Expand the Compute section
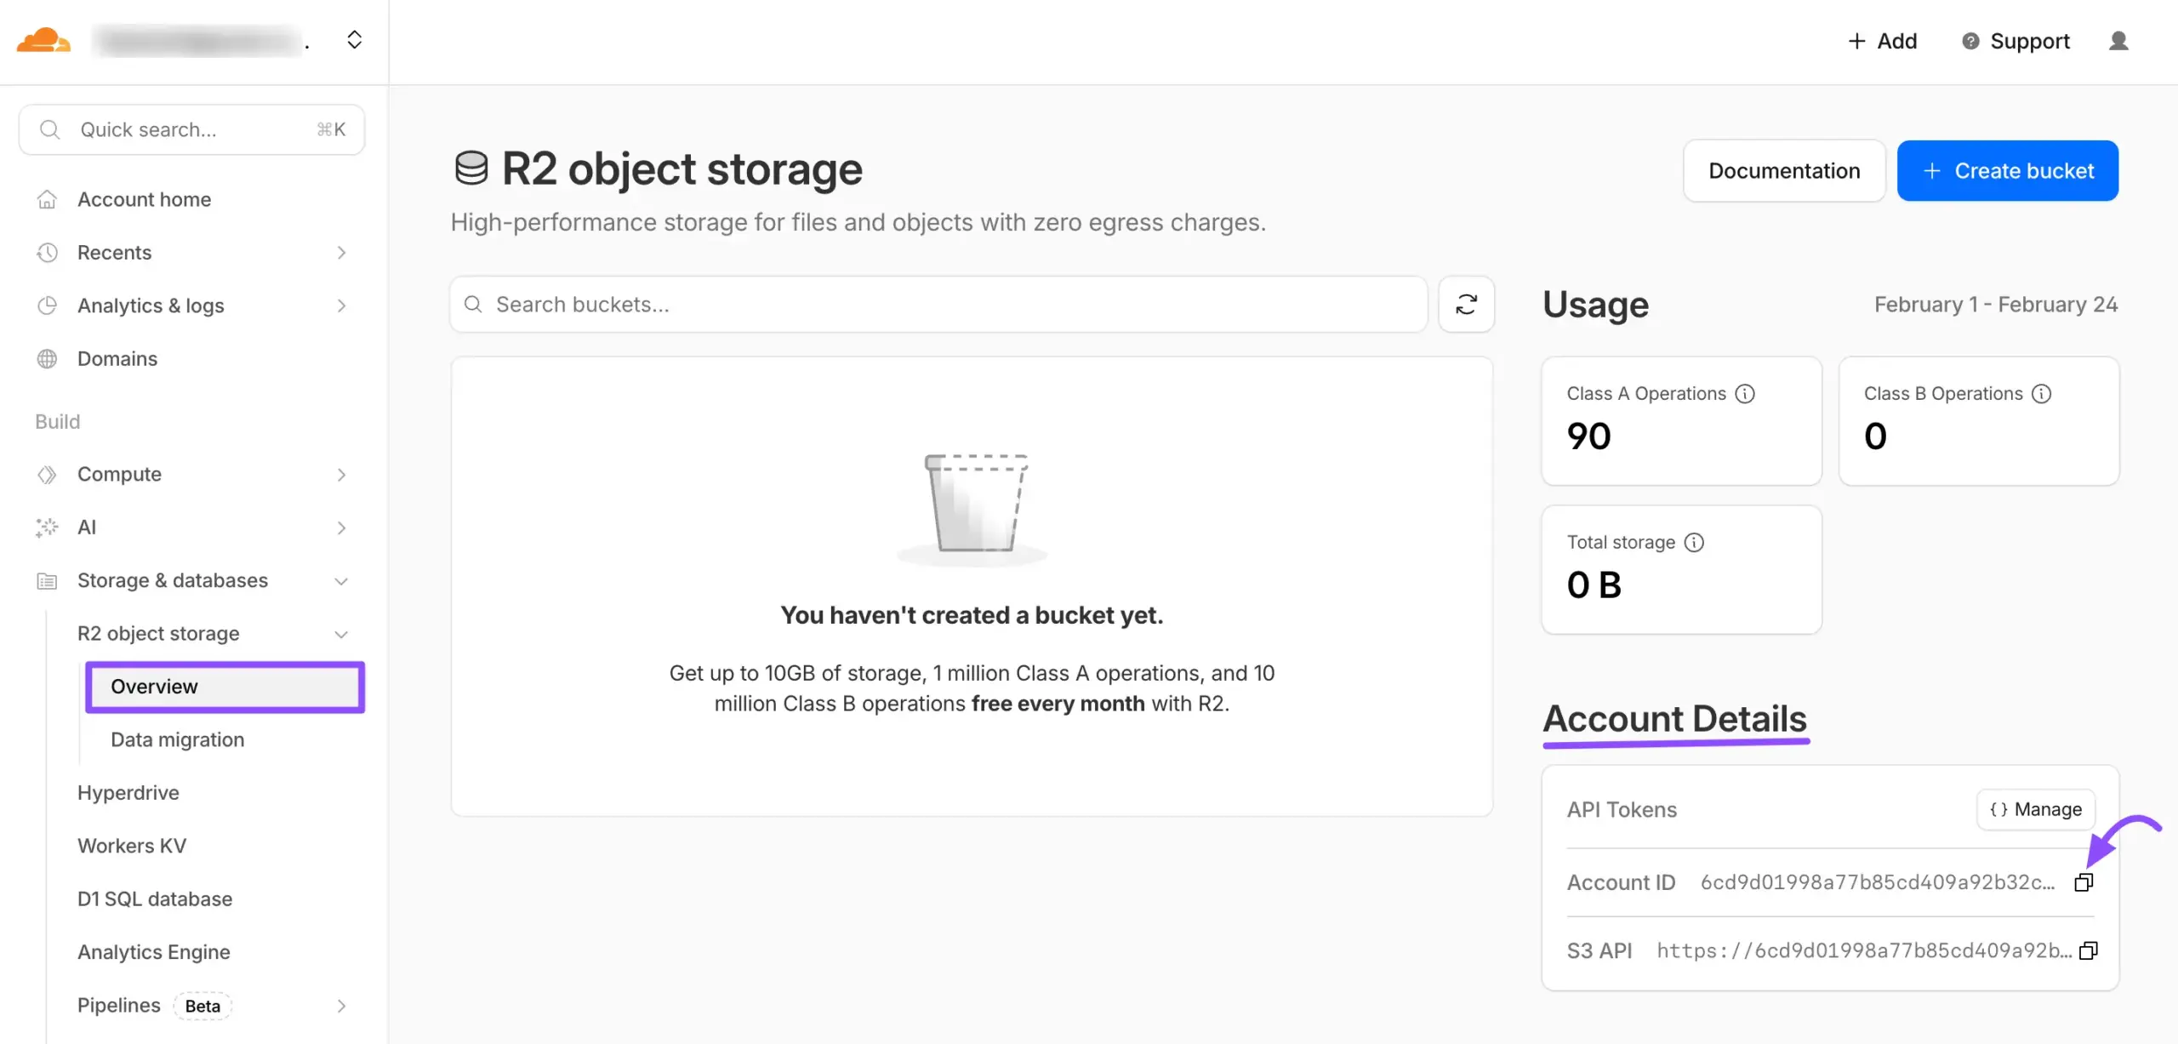This screenshot has width=2178, height=1044. coord(341,475)
